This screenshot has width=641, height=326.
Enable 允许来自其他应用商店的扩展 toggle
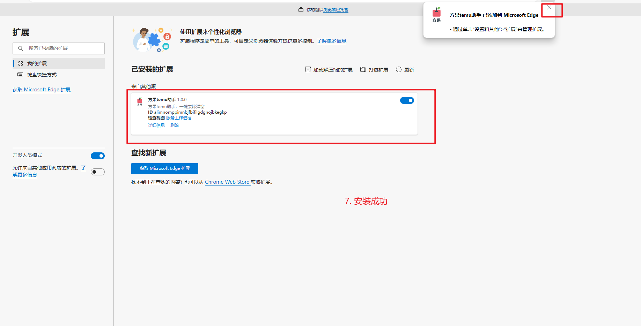pos(98,172)
